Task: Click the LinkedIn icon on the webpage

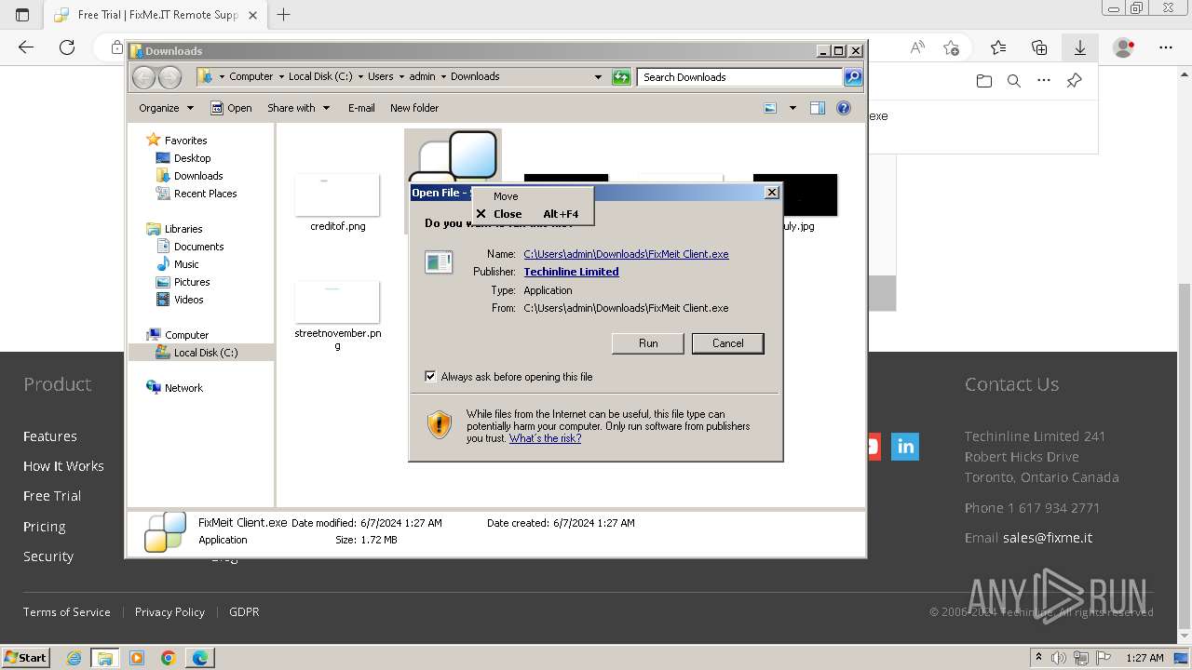Action: [905, 447]
